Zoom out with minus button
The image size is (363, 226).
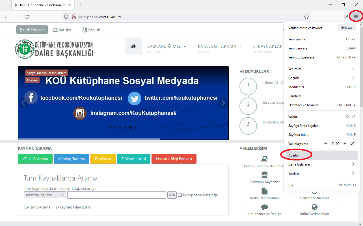coord(325,144)
